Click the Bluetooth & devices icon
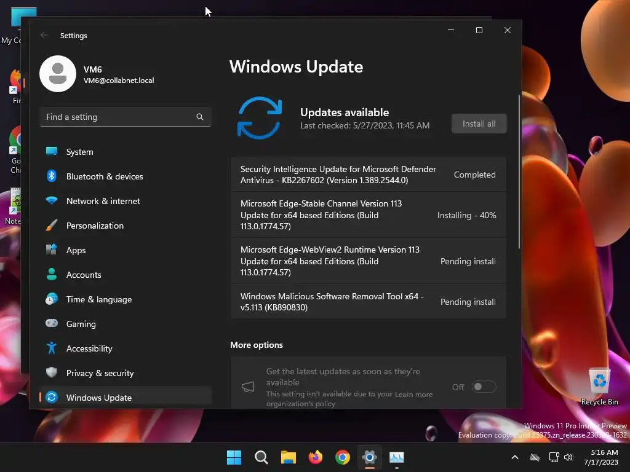 (x=52, y=176)
